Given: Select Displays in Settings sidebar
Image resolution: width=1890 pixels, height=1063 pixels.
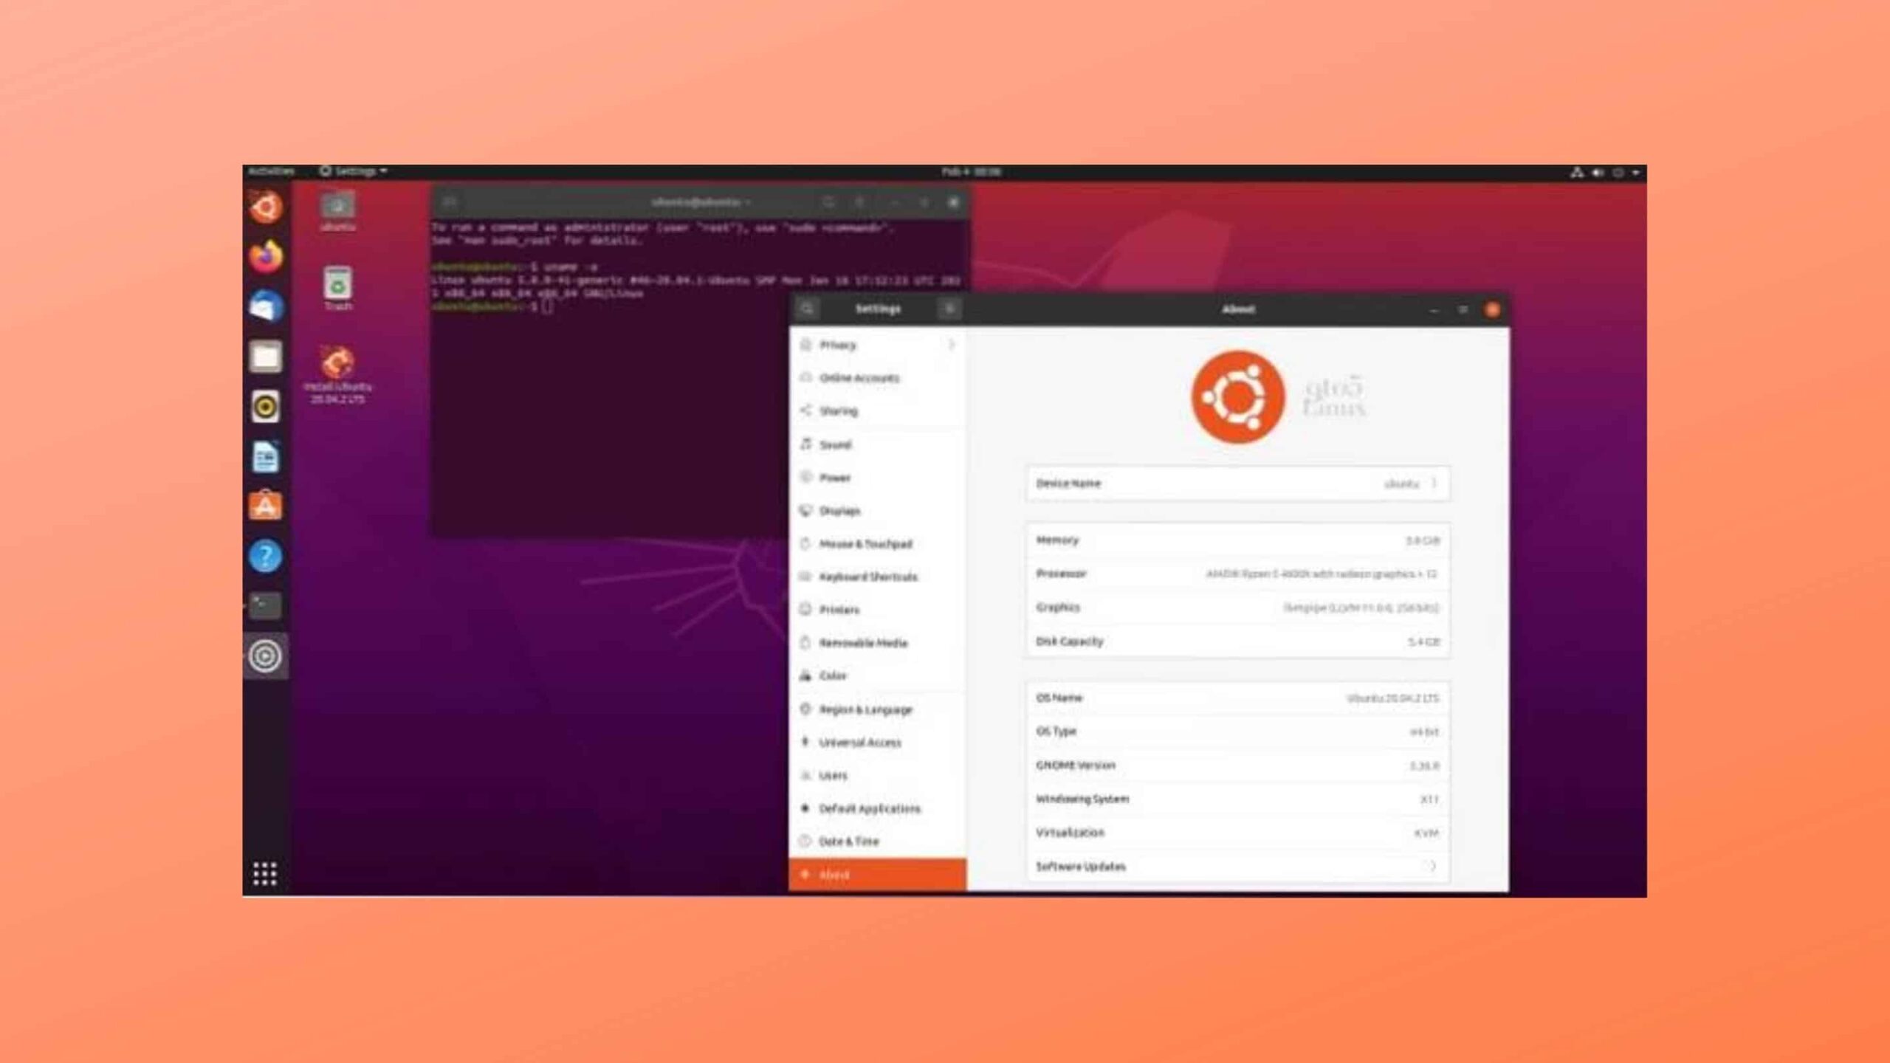Looking at the screenshot, I should tap(878, 511).
